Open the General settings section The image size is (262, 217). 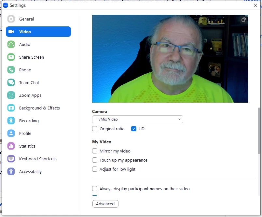click(38, 19)
